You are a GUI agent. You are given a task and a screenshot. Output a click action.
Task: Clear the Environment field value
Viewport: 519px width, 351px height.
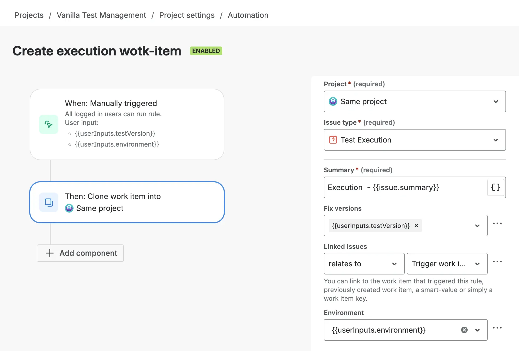pyautogui.click(x=464, y=330)
